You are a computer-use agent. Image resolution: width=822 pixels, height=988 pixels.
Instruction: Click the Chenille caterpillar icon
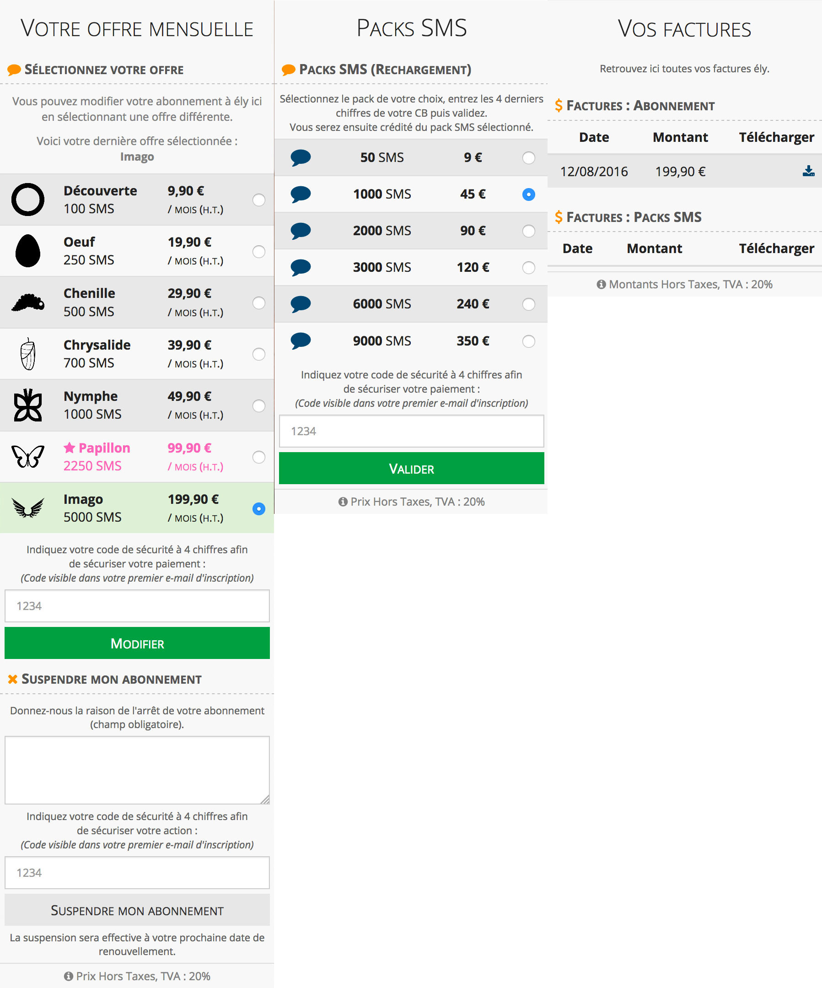point(28,302)
